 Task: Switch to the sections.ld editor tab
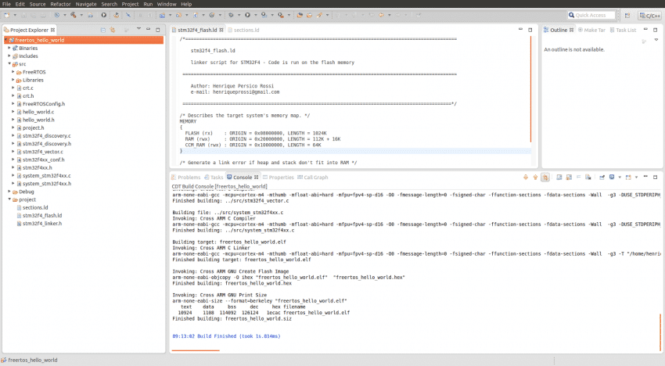tap(243, 30)
